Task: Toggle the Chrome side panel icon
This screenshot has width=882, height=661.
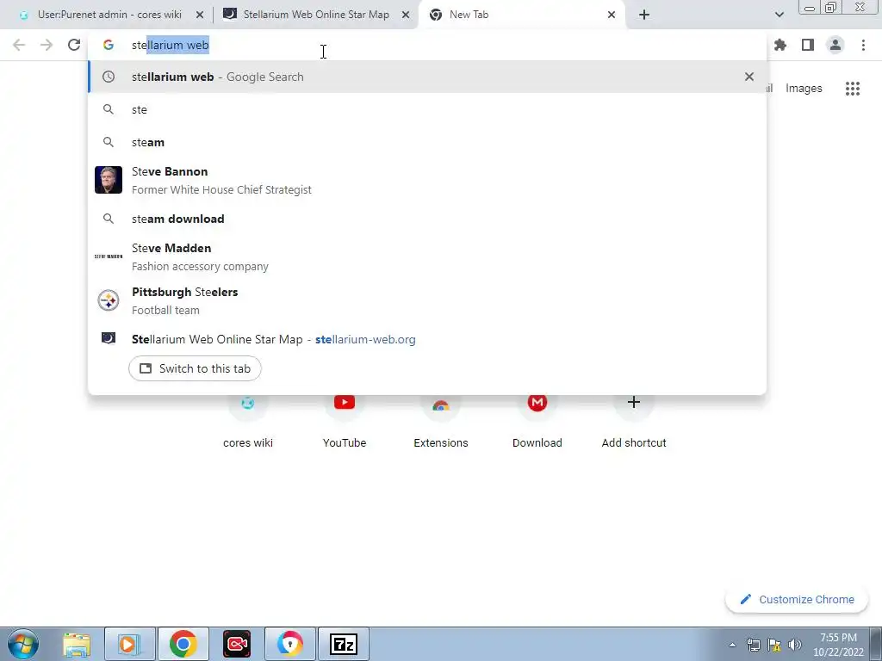Action: point(808,45)
